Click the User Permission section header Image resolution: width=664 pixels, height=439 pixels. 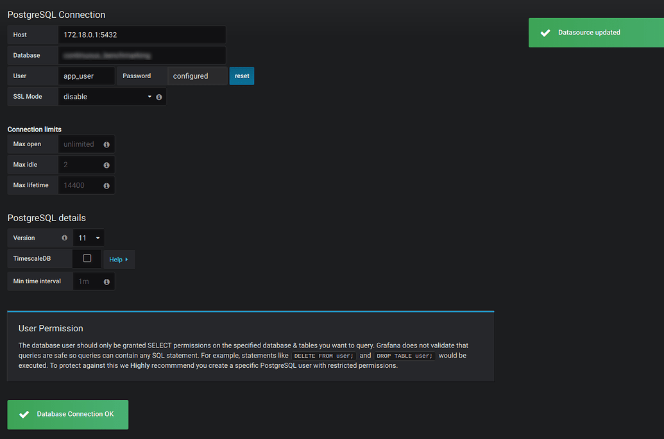pyautogui.click(x=51, y=328)
